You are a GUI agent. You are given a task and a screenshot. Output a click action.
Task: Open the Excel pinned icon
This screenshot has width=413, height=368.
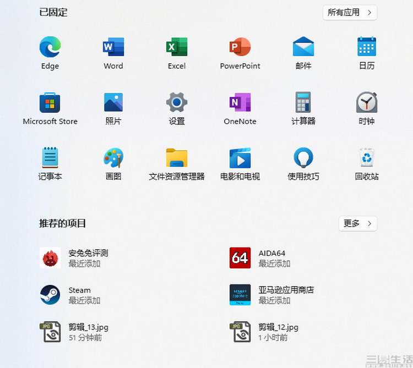click(177, 47)
